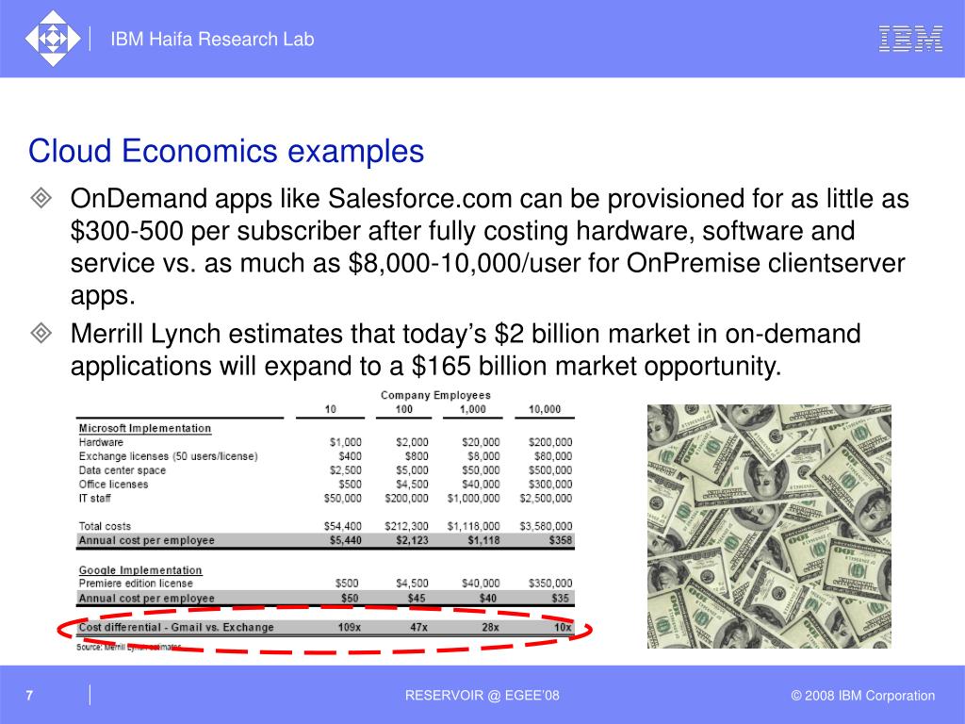This screenshot has height=724, width=965.
Task: Select the 'Cloud Economics examples' title
Action: 226,151
